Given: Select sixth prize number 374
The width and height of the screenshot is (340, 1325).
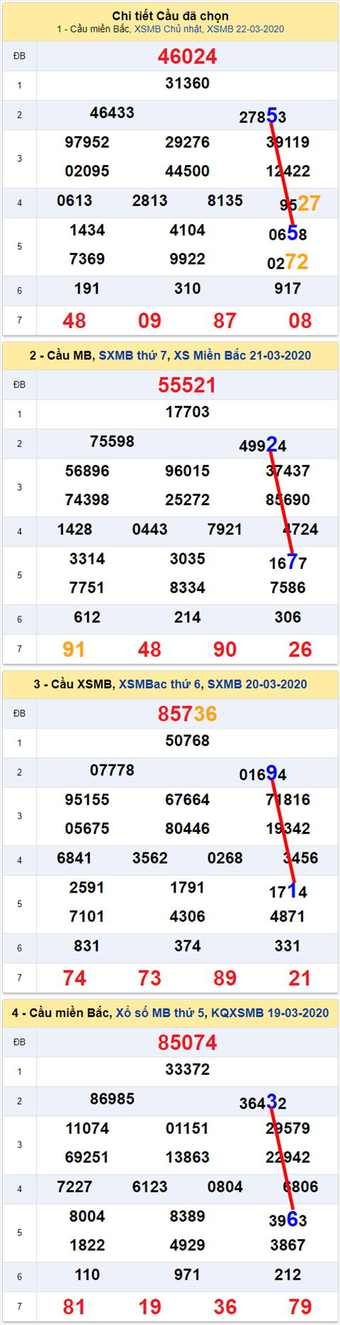Looking at the screenshot, I should click(x=187, y=947).
